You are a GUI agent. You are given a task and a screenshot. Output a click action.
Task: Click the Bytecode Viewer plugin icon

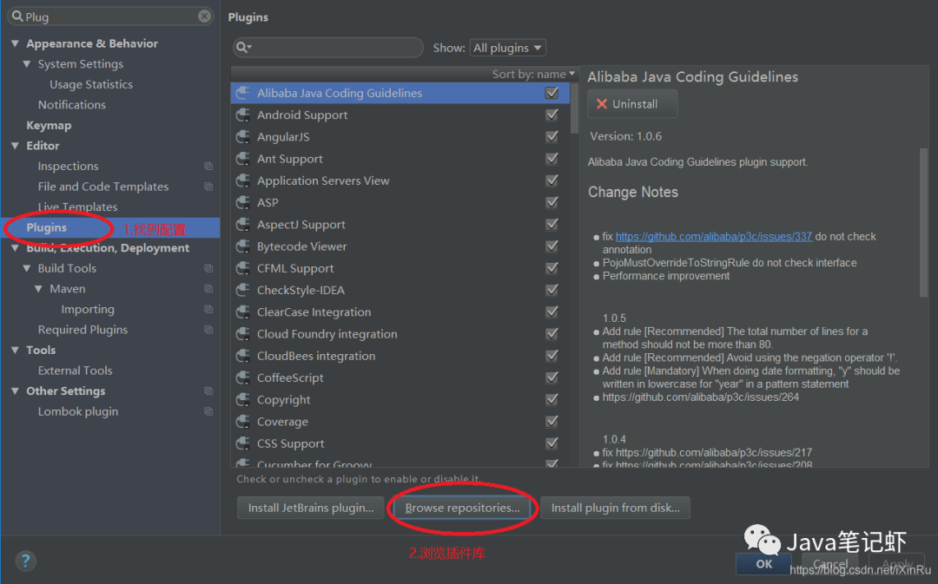[243, 246]
